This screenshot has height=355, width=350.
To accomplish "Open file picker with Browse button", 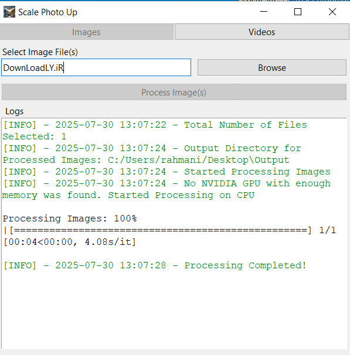I will coord(272,67).
